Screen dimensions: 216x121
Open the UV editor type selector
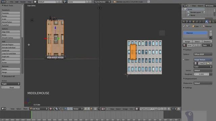(103, 109)
